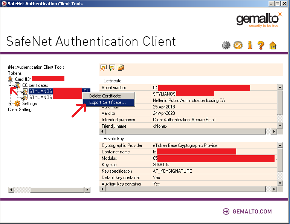290x224 pixels.
Task: Collapse the CC certificates tree node
Action: (11, 85)
